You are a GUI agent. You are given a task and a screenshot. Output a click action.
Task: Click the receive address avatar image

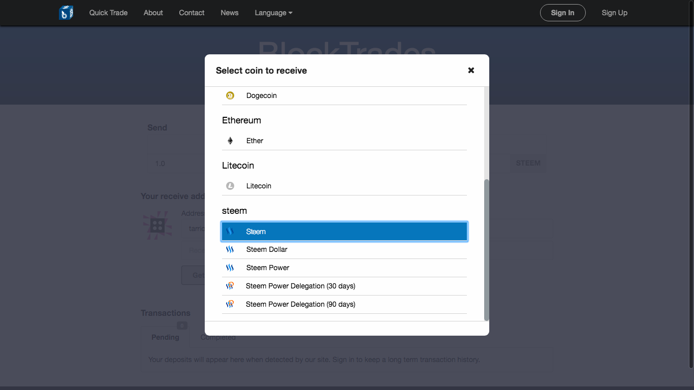(157, 226)
